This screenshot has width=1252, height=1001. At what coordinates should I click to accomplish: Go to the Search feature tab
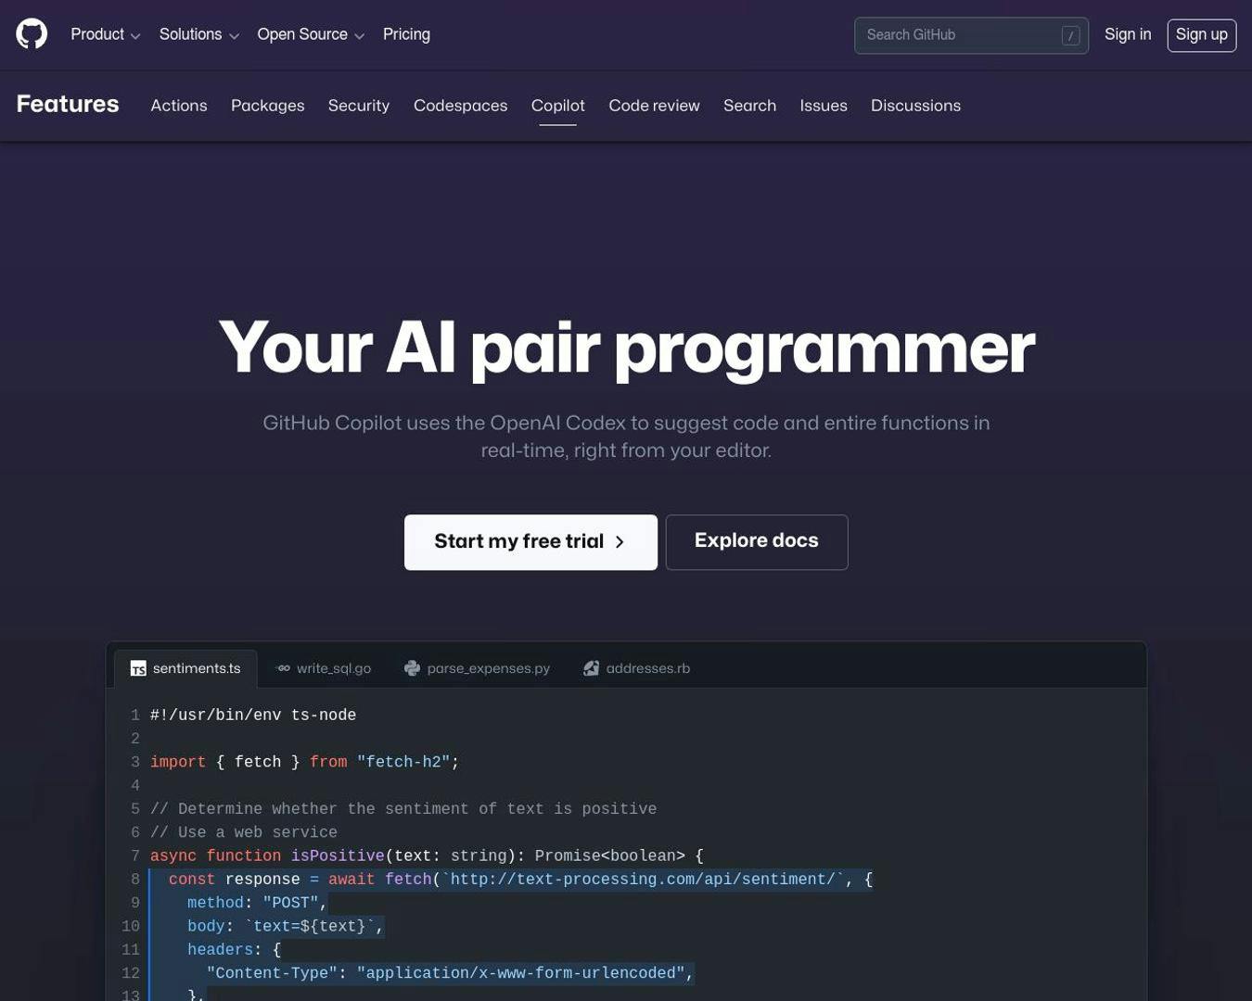[x=749, y=106]
